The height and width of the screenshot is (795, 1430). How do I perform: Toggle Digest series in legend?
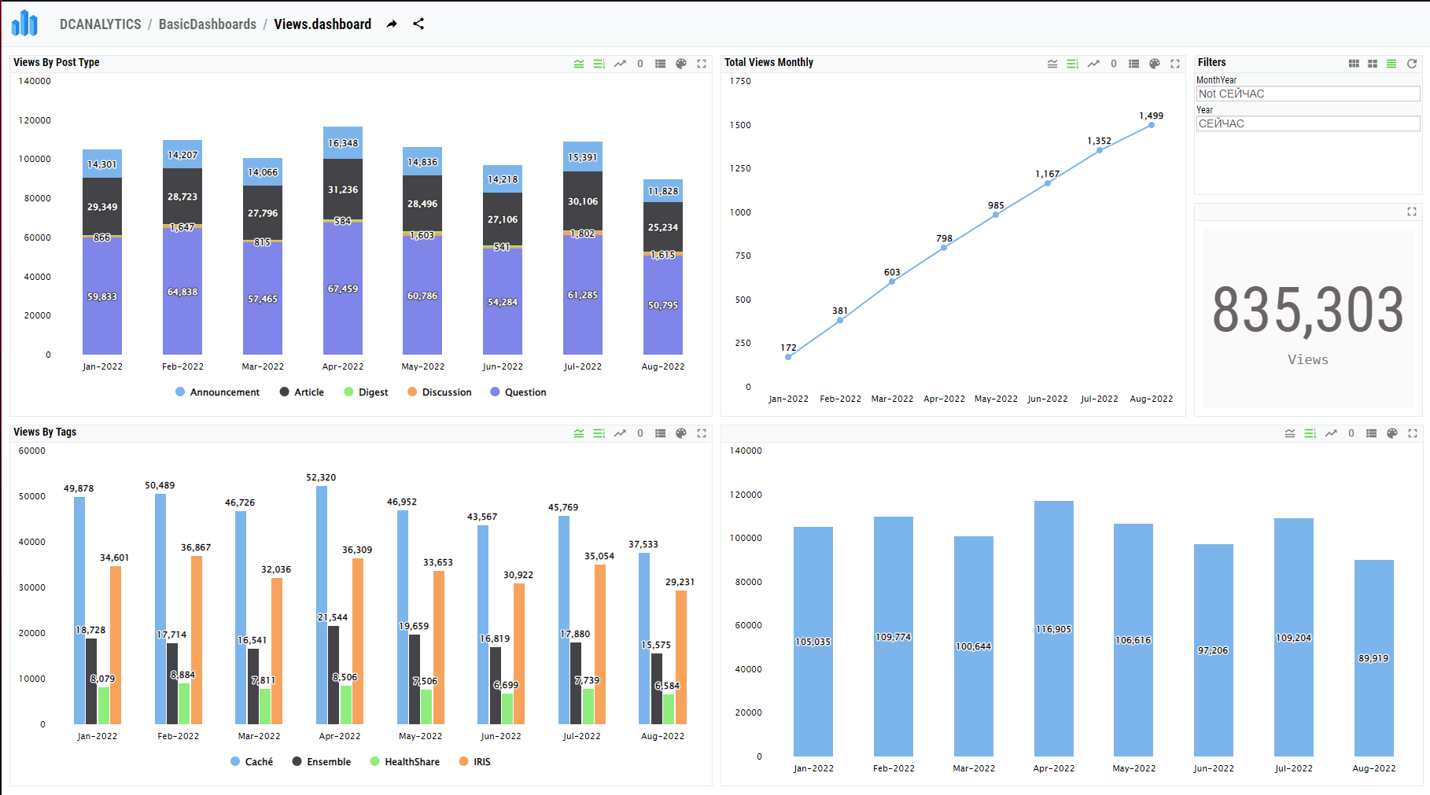pyautogui.click(x=366, y=392)
